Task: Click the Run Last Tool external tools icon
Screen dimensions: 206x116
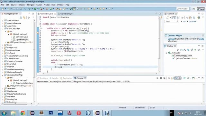Action: [x=41, y=9]
